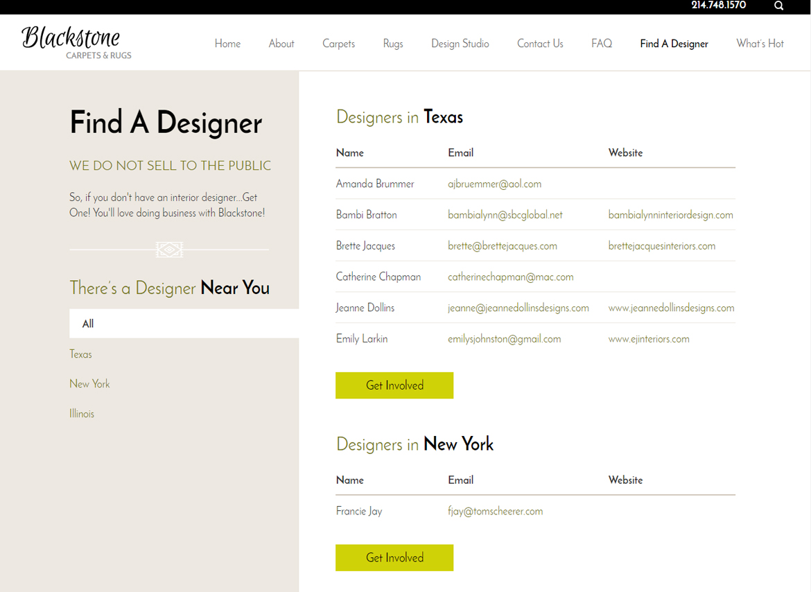Click the Designers in New York heading
The image size is (811, 592).
click(x=415, y=444)
